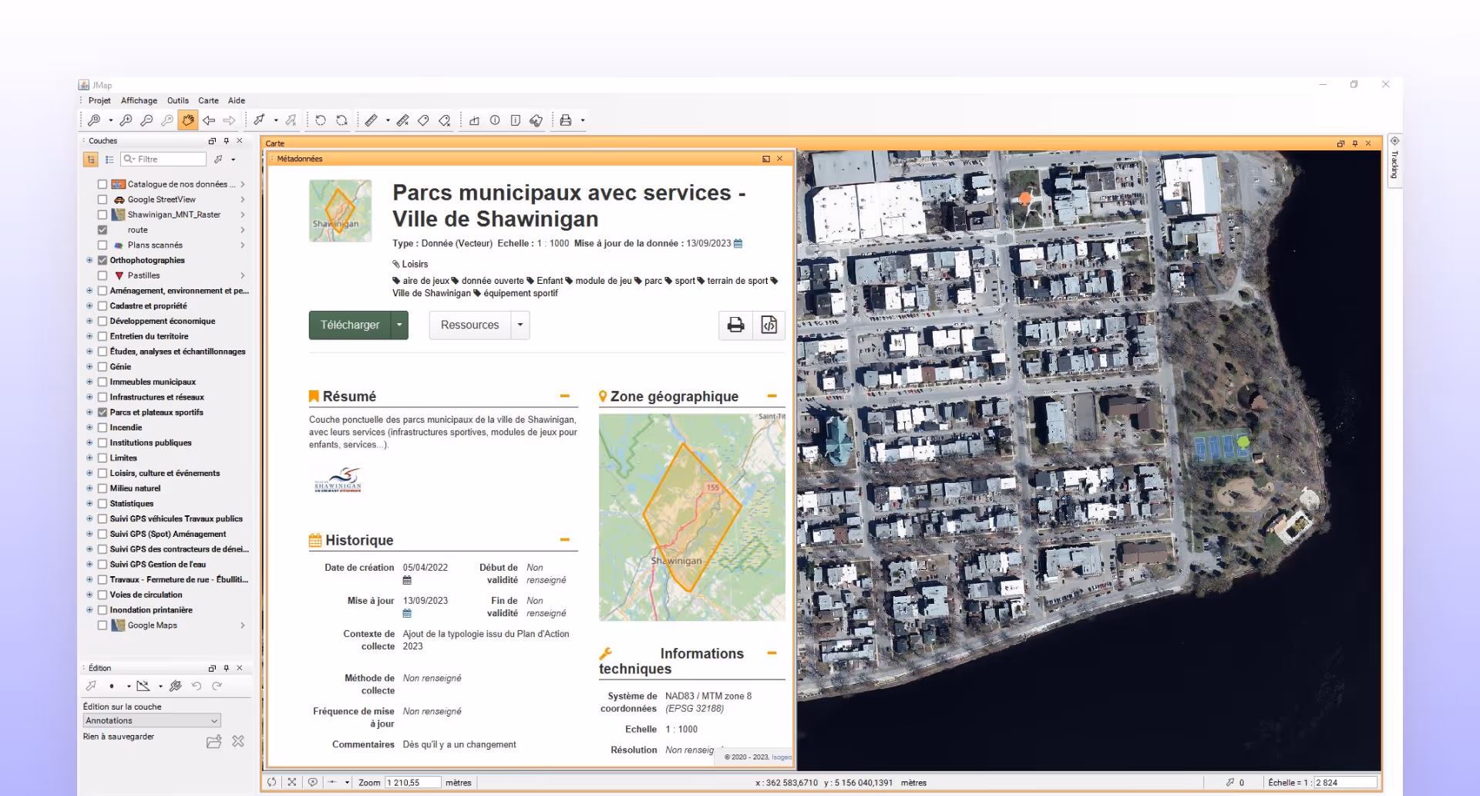Click the Isogeo link in metadata footer
This screenshot has height=796, width=1480.
[x=782, y=757]
